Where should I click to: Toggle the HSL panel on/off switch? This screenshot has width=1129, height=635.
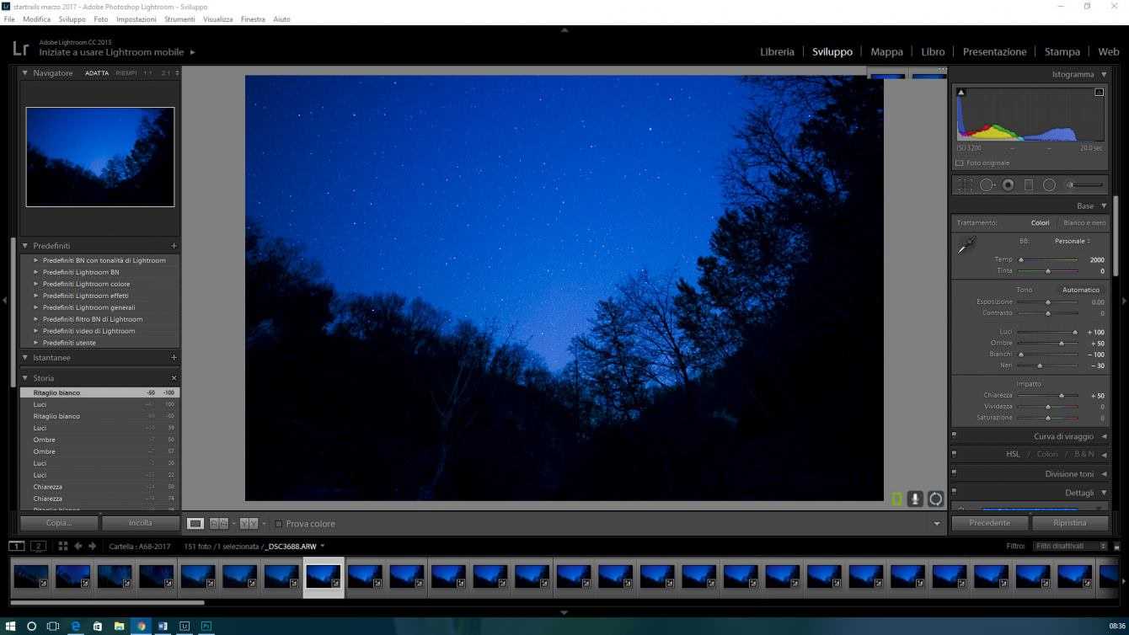(954, 454)
